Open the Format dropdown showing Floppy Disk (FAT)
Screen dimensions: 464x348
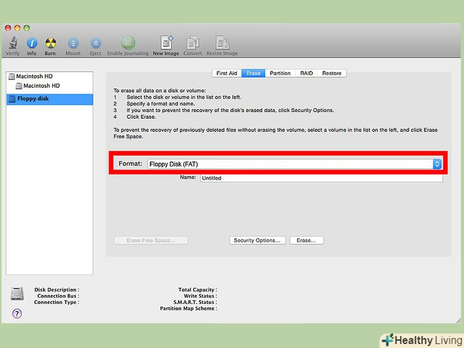(x=294, y=164)
